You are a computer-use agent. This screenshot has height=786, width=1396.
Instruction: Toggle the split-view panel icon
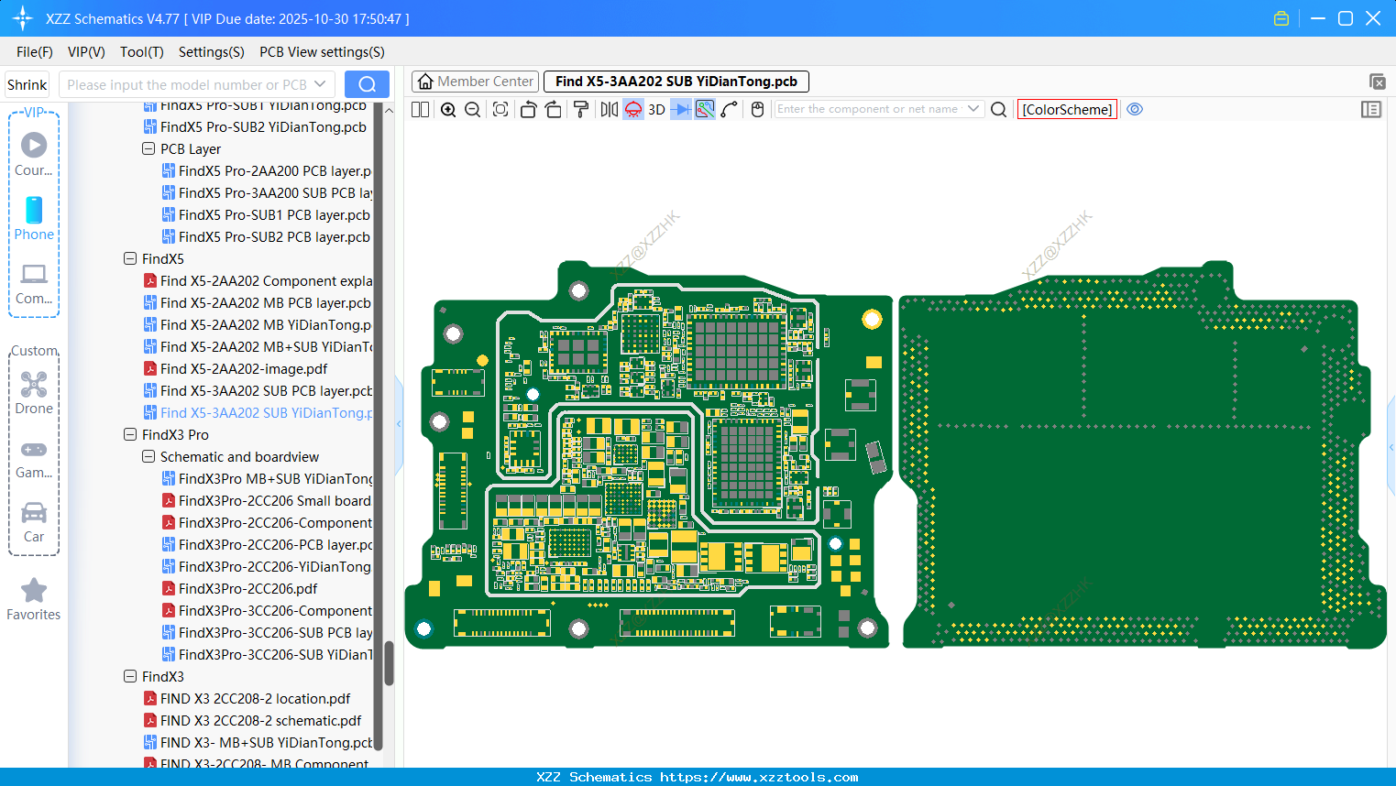tap(420, 110)
